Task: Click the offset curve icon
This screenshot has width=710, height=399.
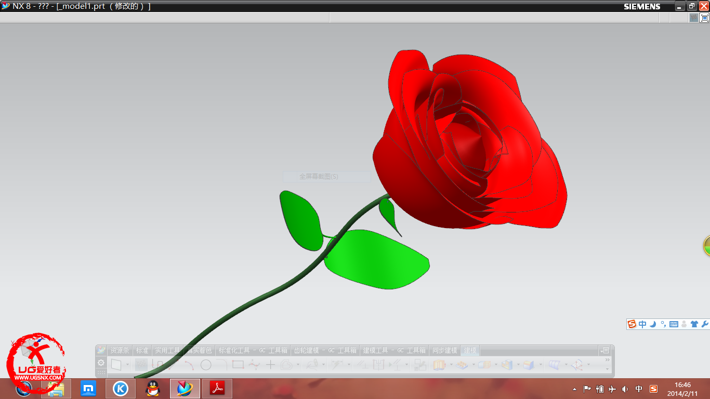Action: tap(286, 365)
